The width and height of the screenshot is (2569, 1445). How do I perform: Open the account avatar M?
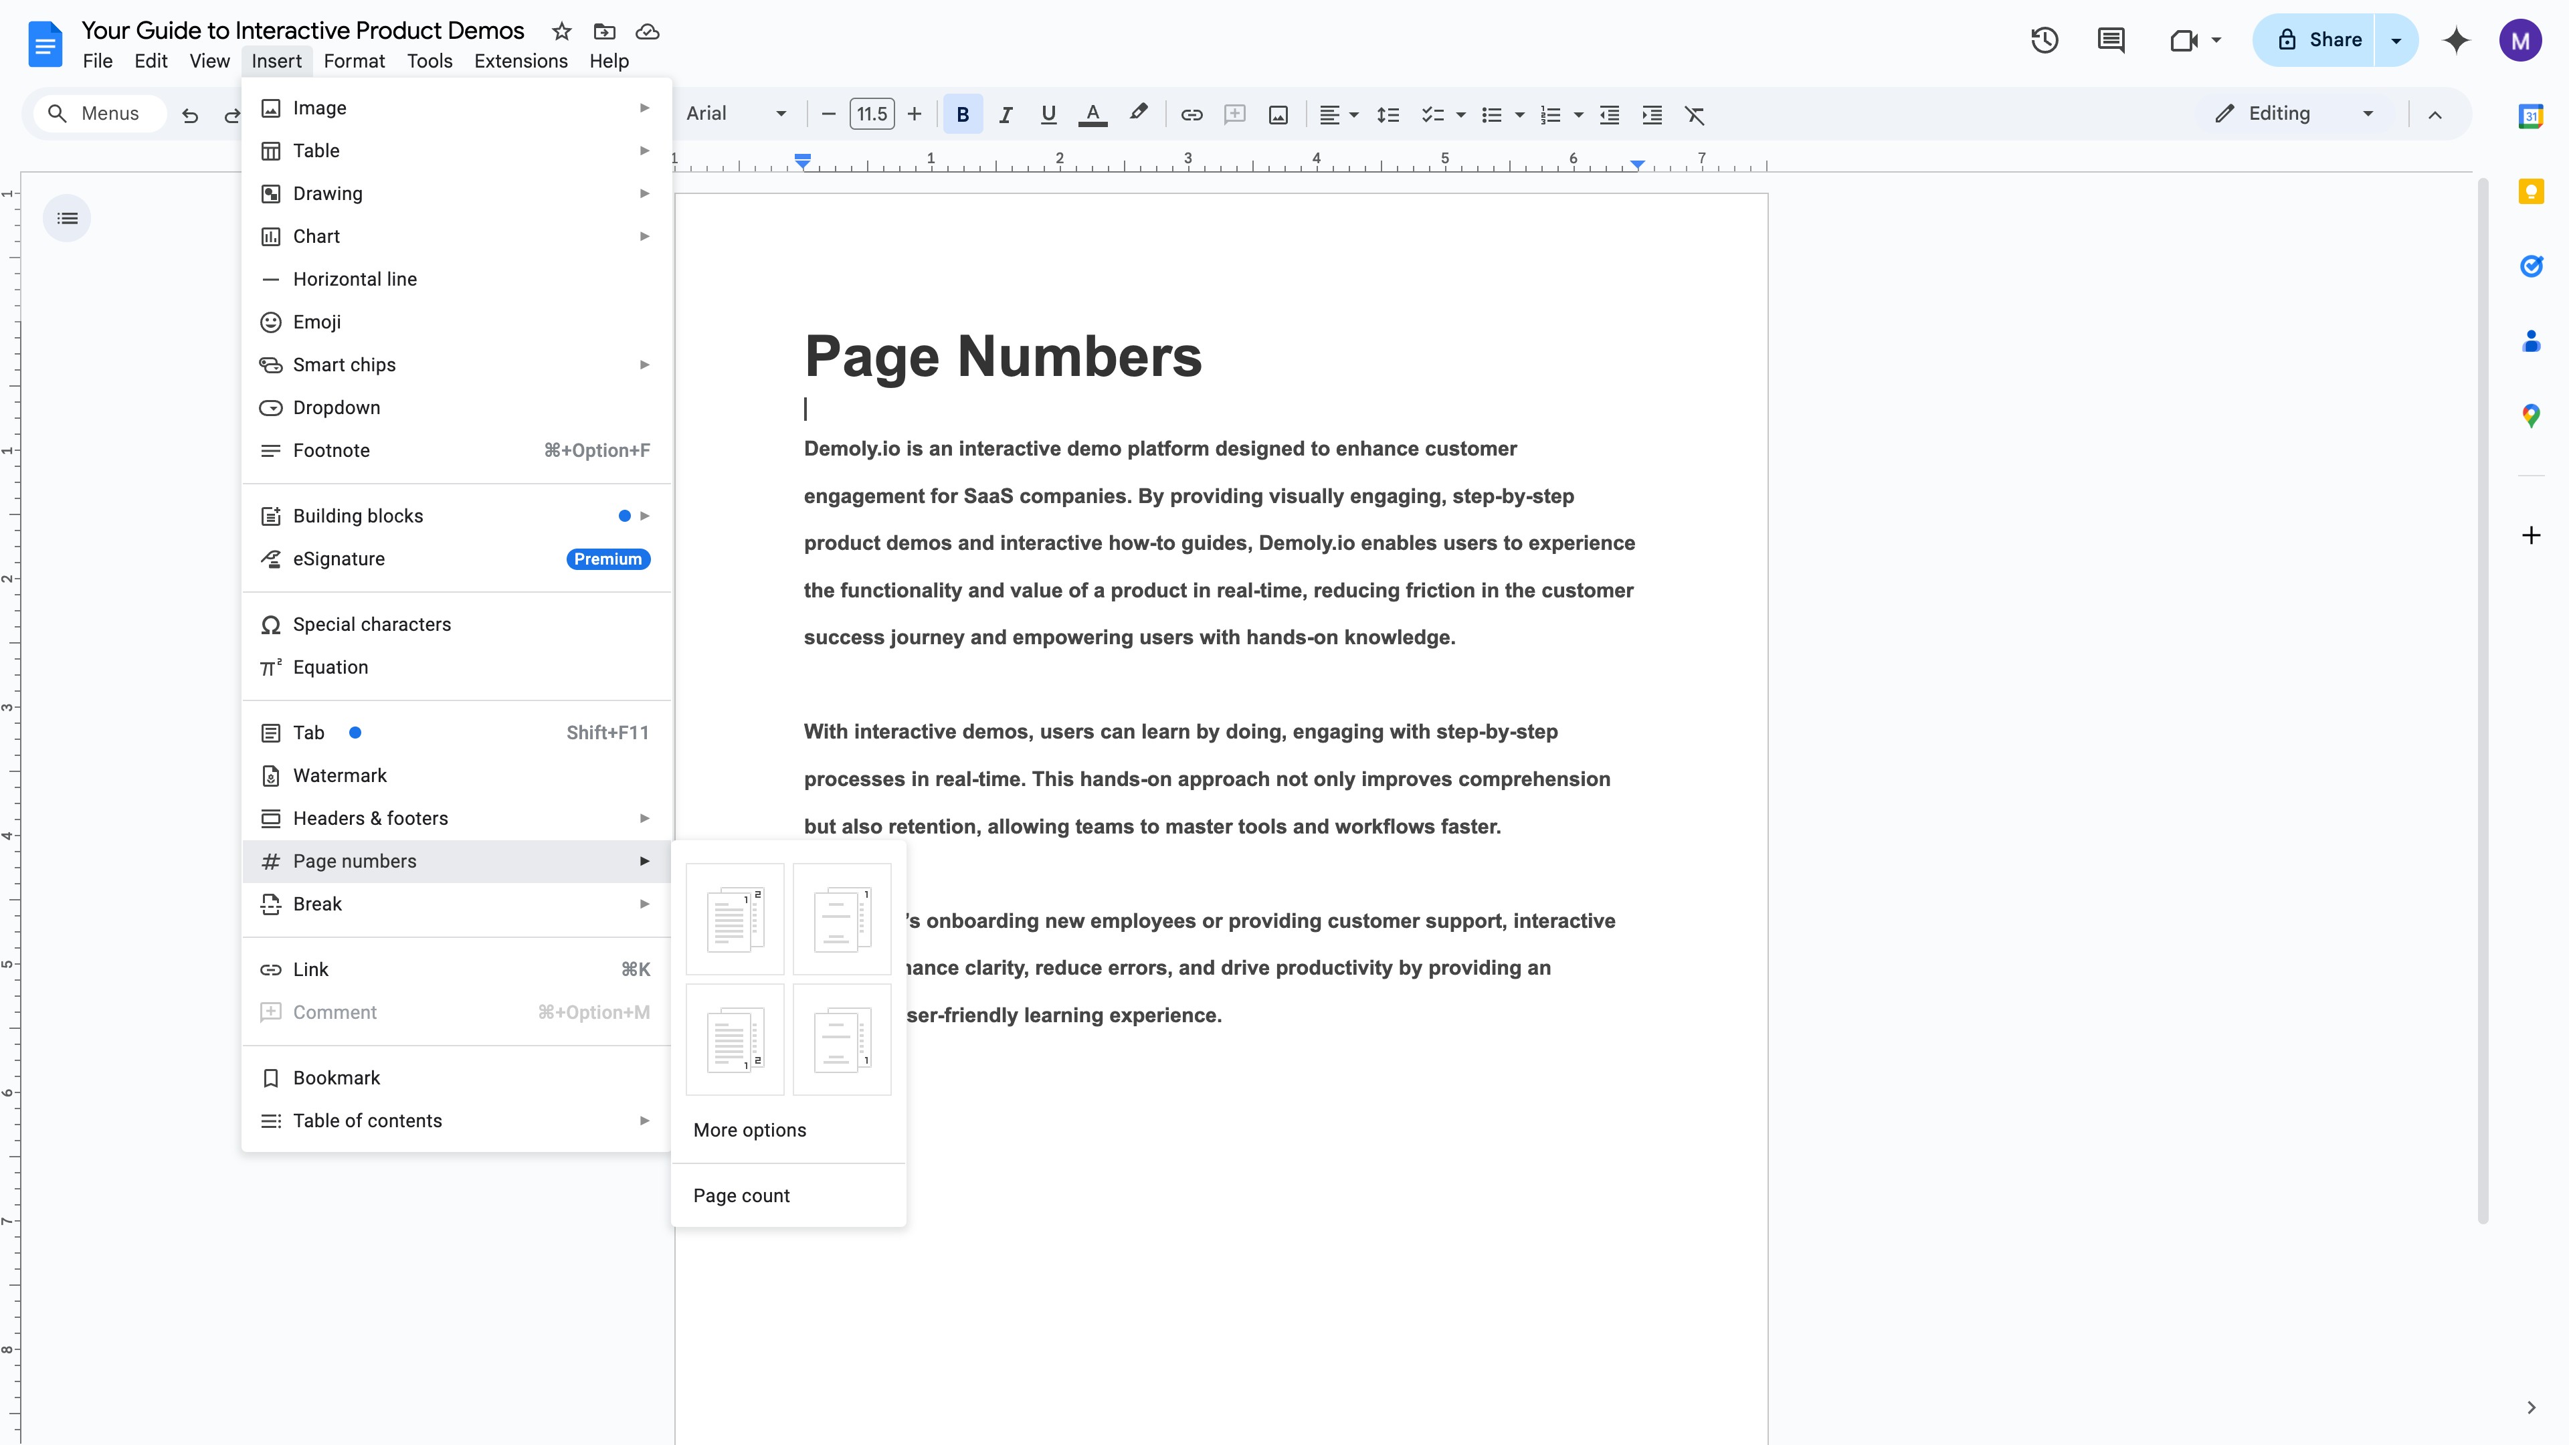tap(2520, 40)
